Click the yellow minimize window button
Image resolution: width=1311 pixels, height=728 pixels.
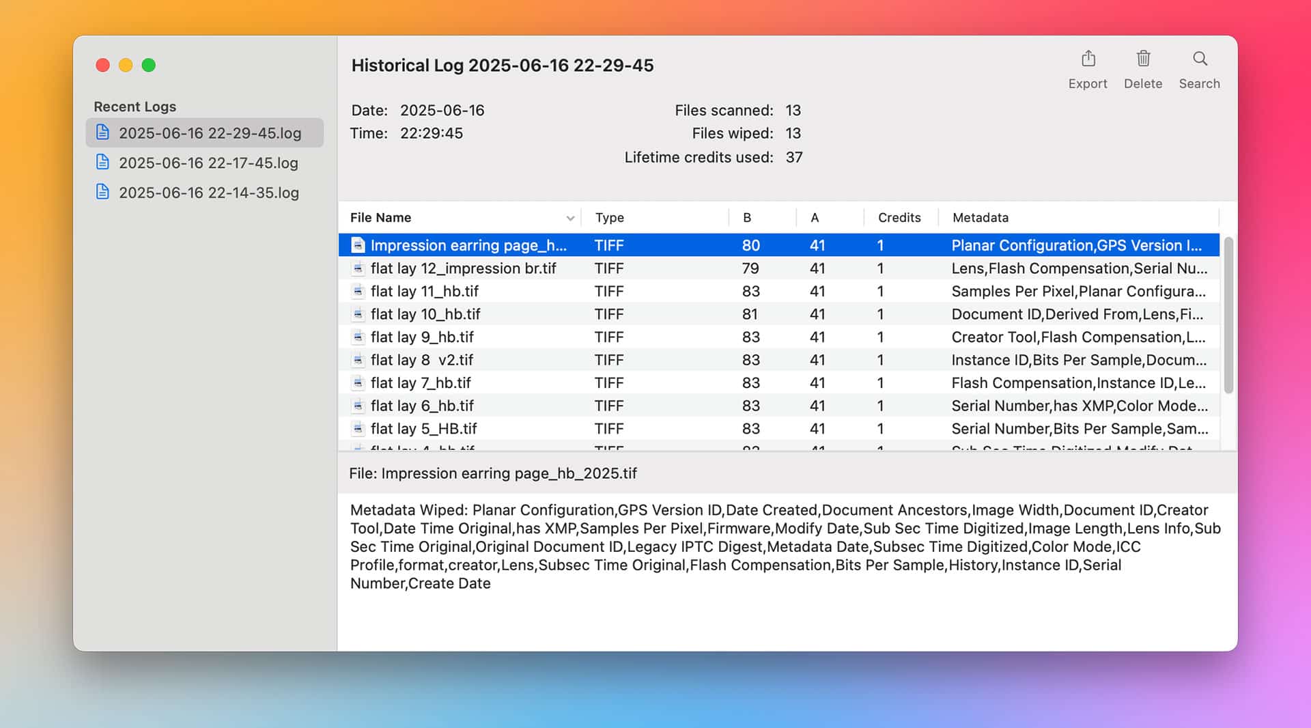tap(126, 65)
